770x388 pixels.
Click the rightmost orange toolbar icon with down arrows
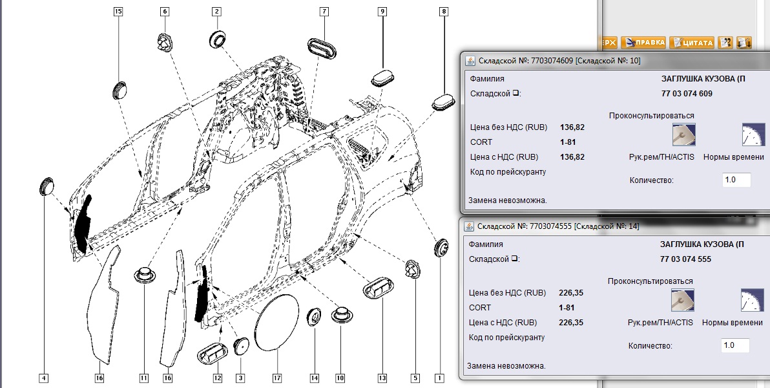pos(744,43)
